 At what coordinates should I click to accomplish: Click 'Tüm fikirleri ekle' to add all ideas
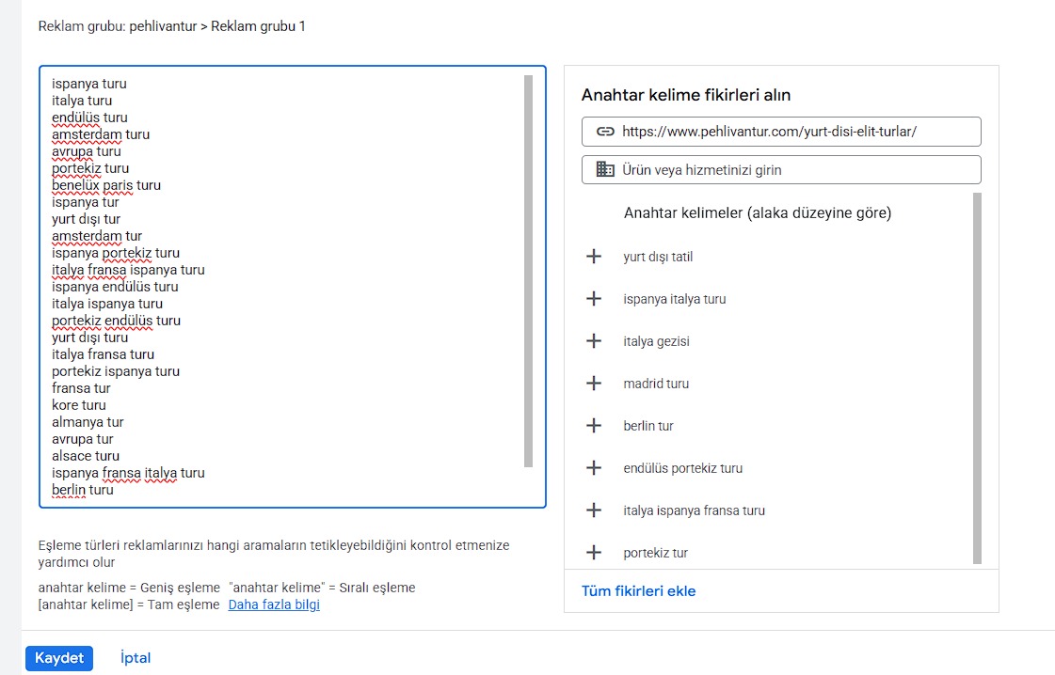click(638, 591)
